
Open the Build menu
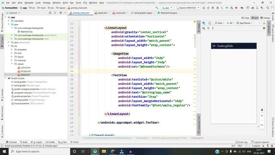65,3
